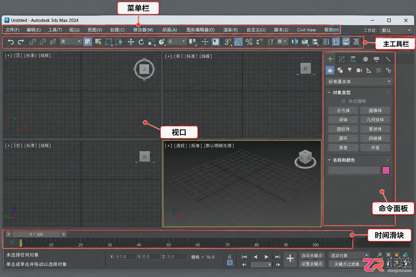Open the 图形编辑器(D) menu
The image size is (416, 277).
click(200, 30)
